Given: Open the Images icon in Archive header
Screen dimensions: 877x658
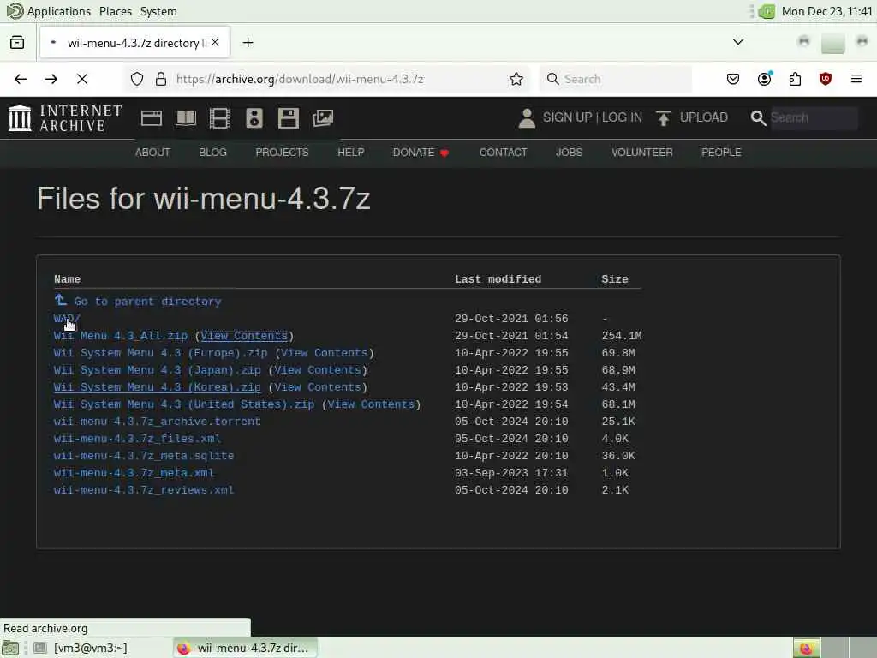Looking at the screenshot, I should (323, 118).
